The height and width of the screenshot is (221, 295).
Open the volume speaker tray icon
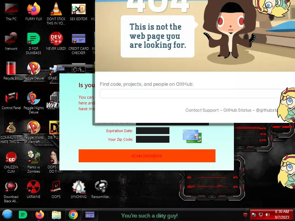click(x=267, y=215)
